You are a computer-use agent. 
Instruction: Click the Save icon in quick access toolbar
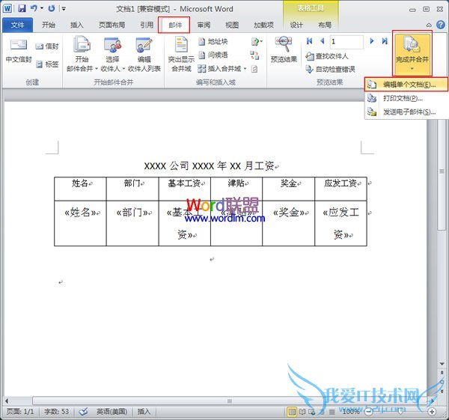click(x=22, y=8)
